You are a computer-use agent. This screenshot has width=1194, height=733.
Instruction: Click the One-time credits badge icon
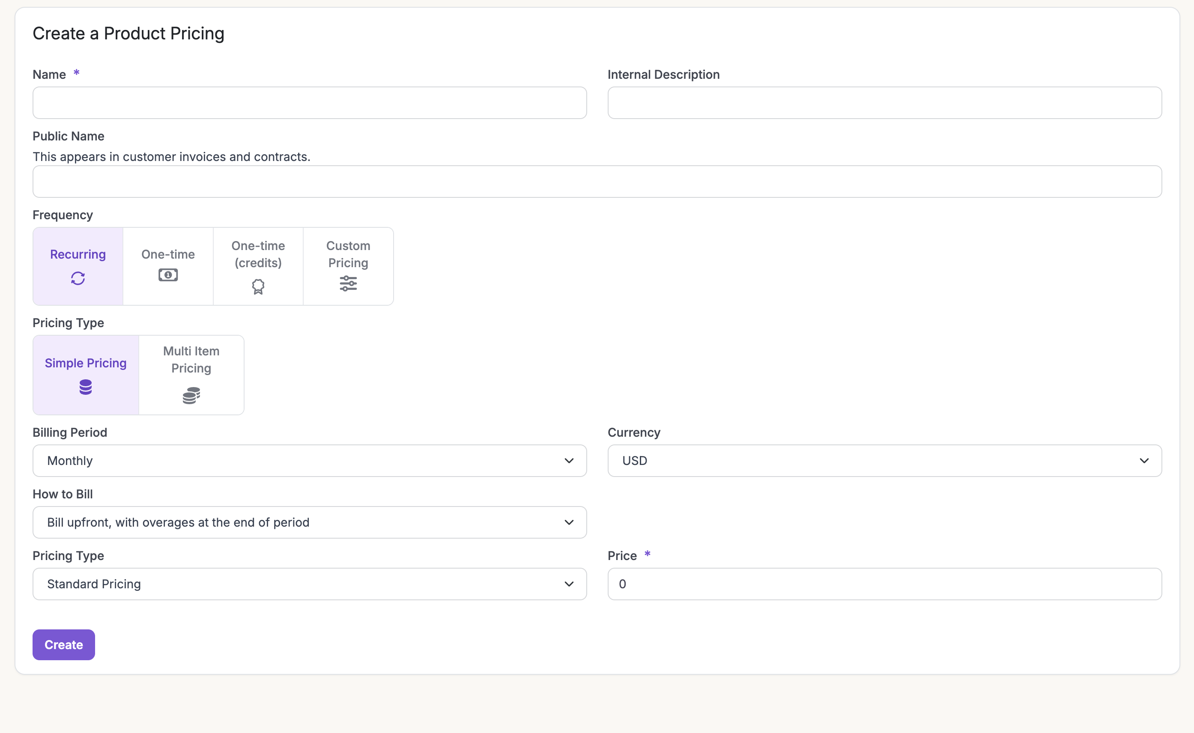[x=258, y=286]
